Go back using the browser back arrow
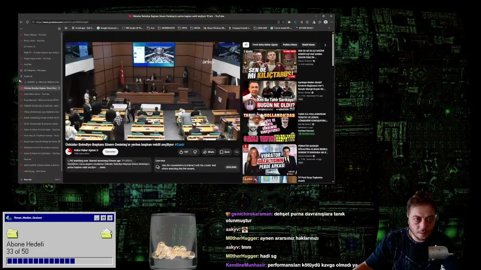This screenshot has width=481, height=270. pyautogui.click(x=21, y=22)
